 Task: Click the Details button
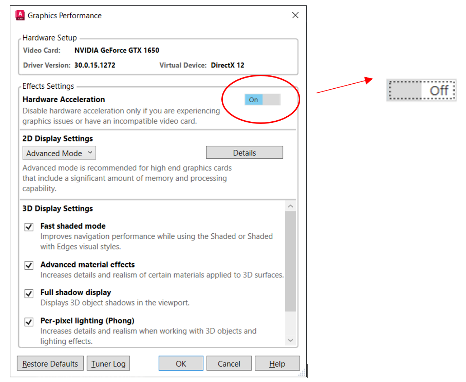(244, 153)
